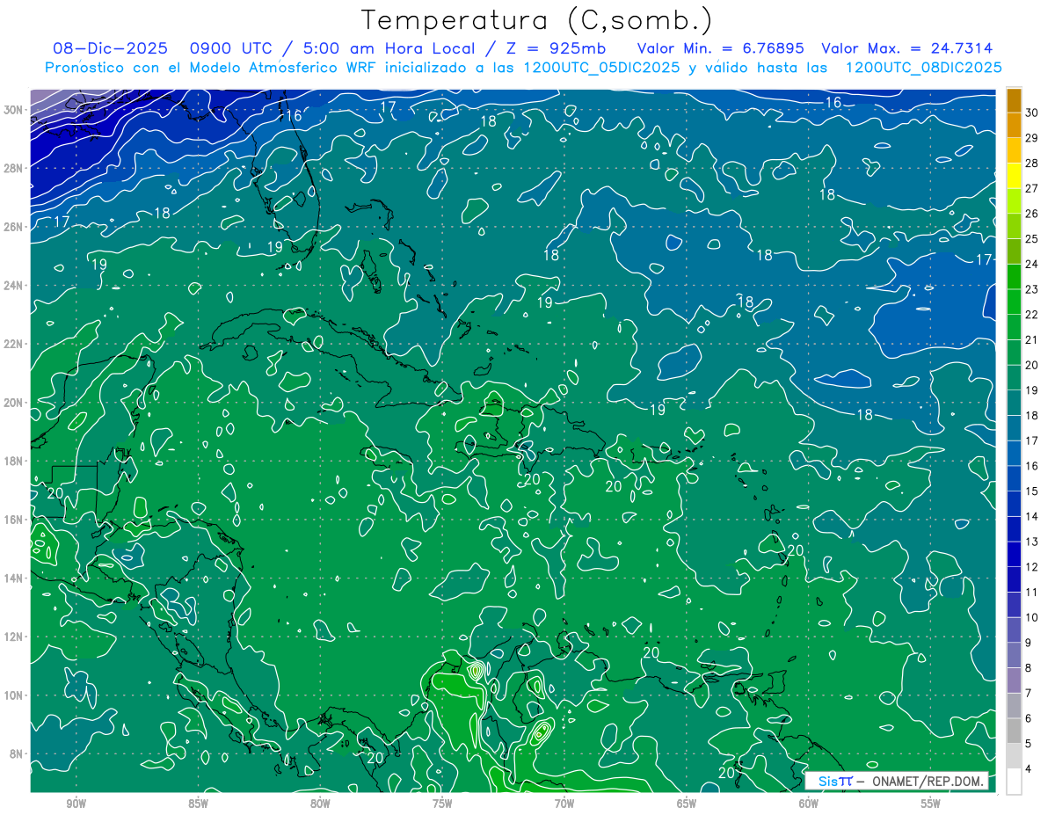Click the color scale label '6'

tap(1029, 718)
